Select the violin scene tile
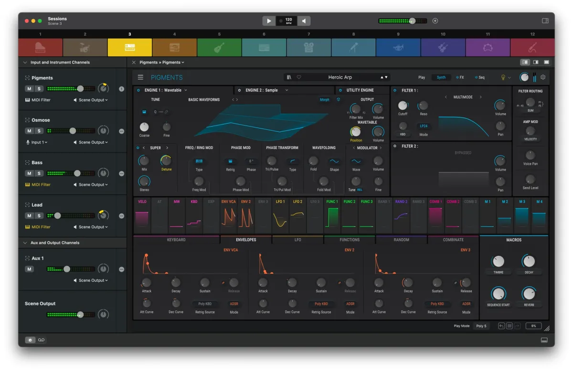Screen dimensions: 573x371 [x=443, y=47]
